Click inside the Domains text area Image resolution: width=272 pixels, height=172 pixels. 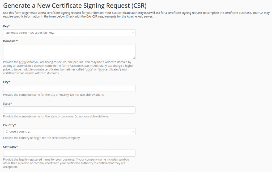tap(69, 51)
